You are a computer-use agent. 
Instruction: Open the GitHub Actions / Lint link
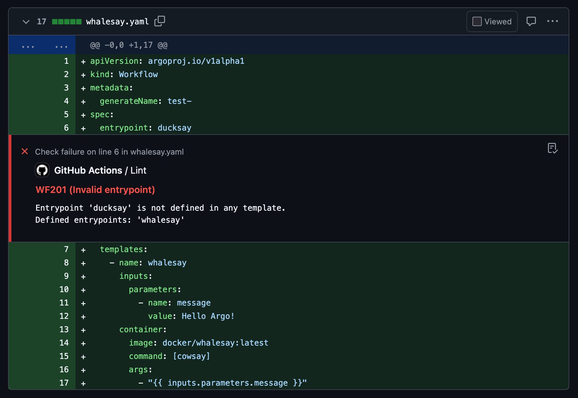tap(100, 170)
